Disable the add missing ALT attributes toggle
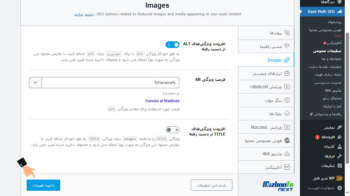The image size is (350, 196). pos(172,45)
